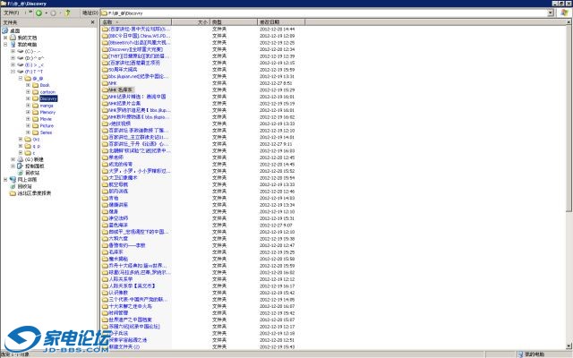Select the Series folder in tree
This screenshot has width=573, height=358.
46,132
